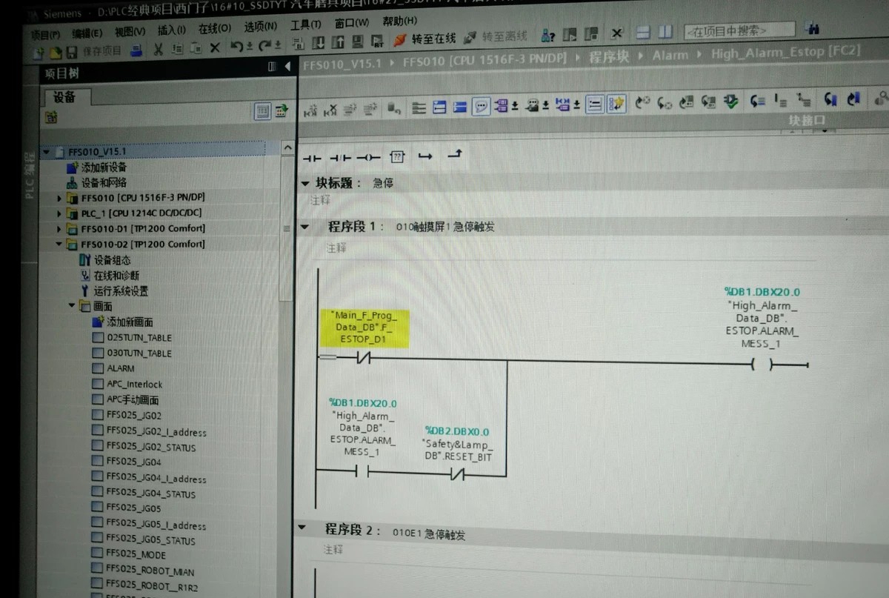Collapse 程序段 1 network
This screenshot has height=598, width=889.
click(x=304, y=227)
